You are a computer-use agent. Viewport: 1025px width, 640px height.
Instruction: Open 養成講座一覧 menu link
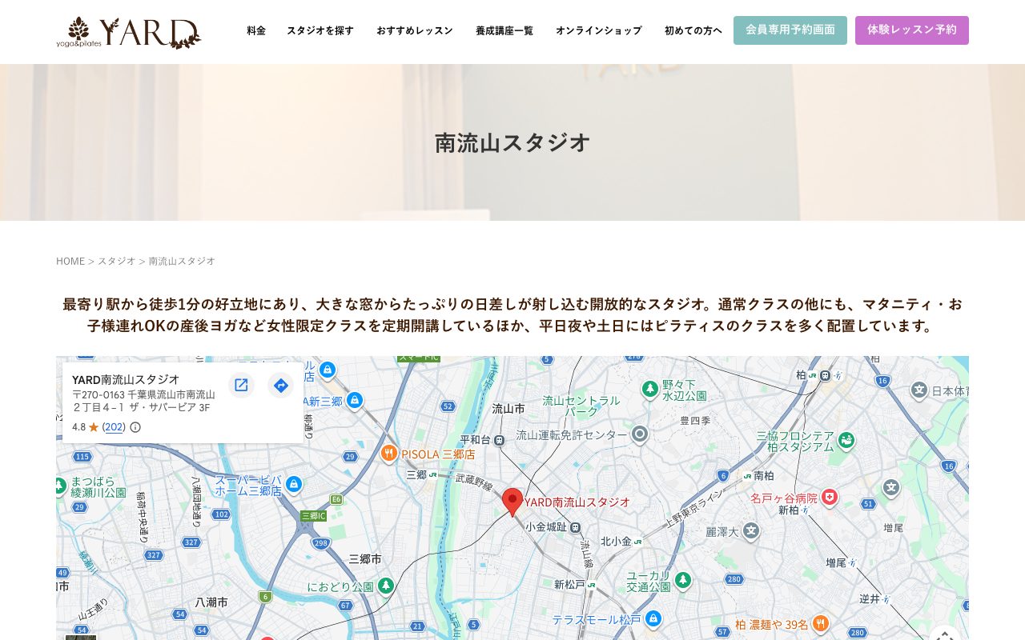click(504, 30)
